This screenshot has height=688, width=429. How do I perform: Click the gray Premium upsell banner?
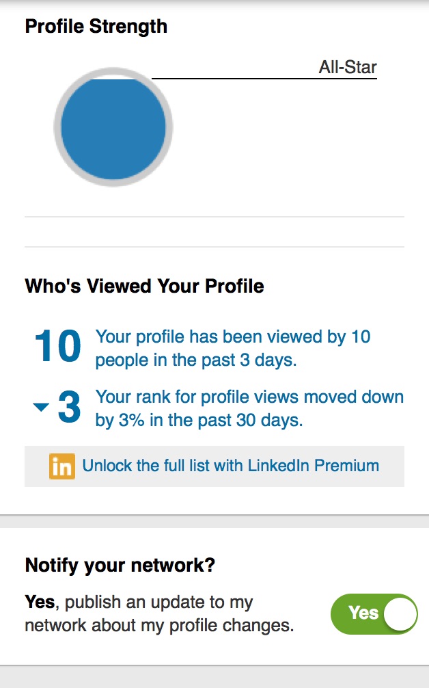click(x=214, y=466)
